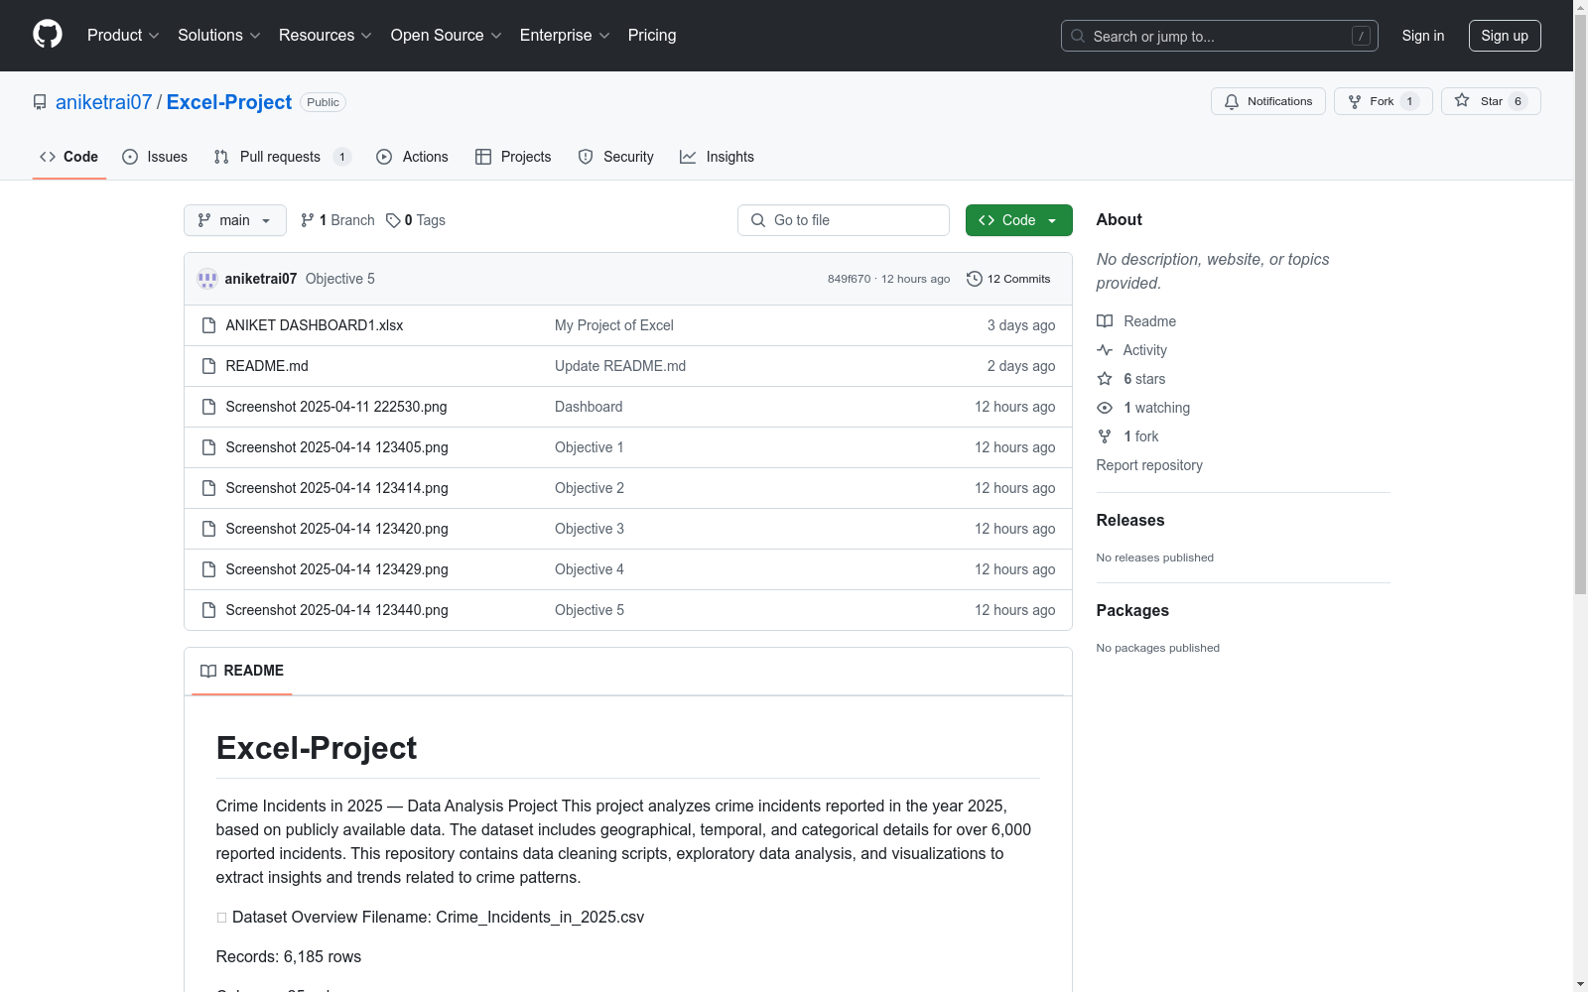
Task: Expand the main branch dropdown
Action: pyautogui.click(x=234, y=220)
